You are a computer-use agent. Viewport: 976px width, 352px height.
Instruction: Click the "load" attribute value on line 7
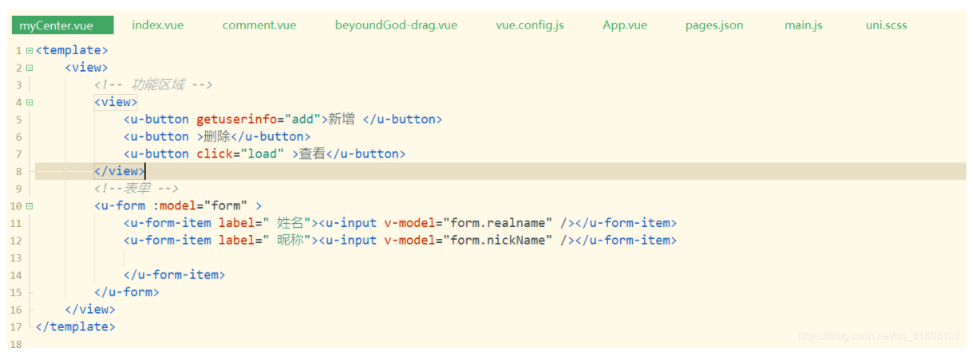click(x=262, y=154)
